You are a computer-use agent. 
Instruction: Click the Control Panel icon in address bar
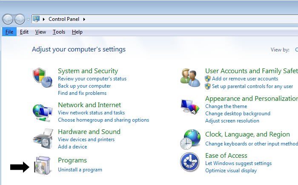click(36, 19)
